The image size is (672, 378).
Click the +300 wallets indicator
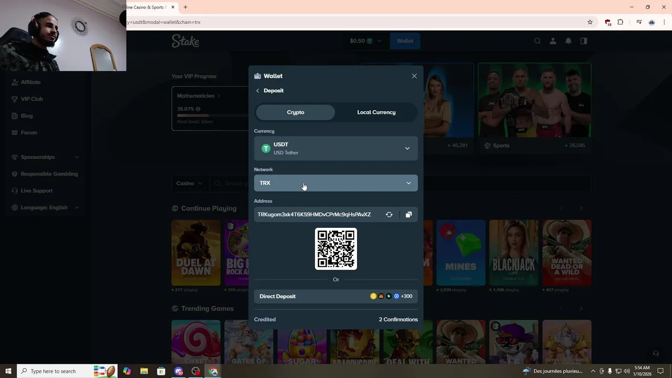406,296
